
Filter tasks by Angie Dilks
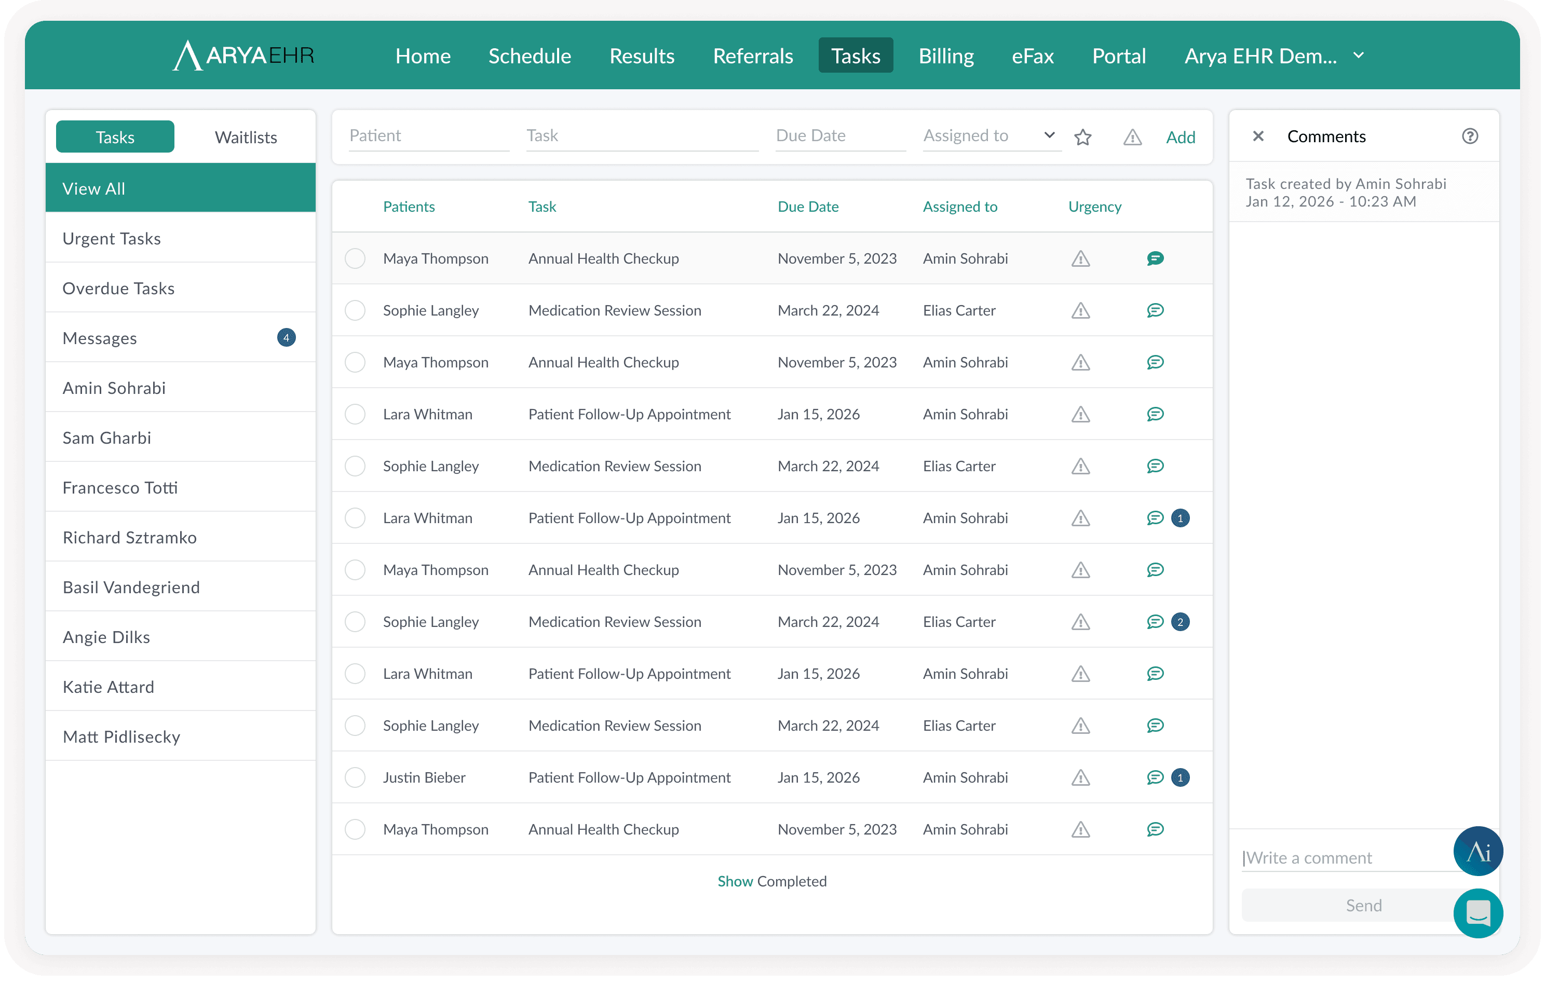click(180, 637)
